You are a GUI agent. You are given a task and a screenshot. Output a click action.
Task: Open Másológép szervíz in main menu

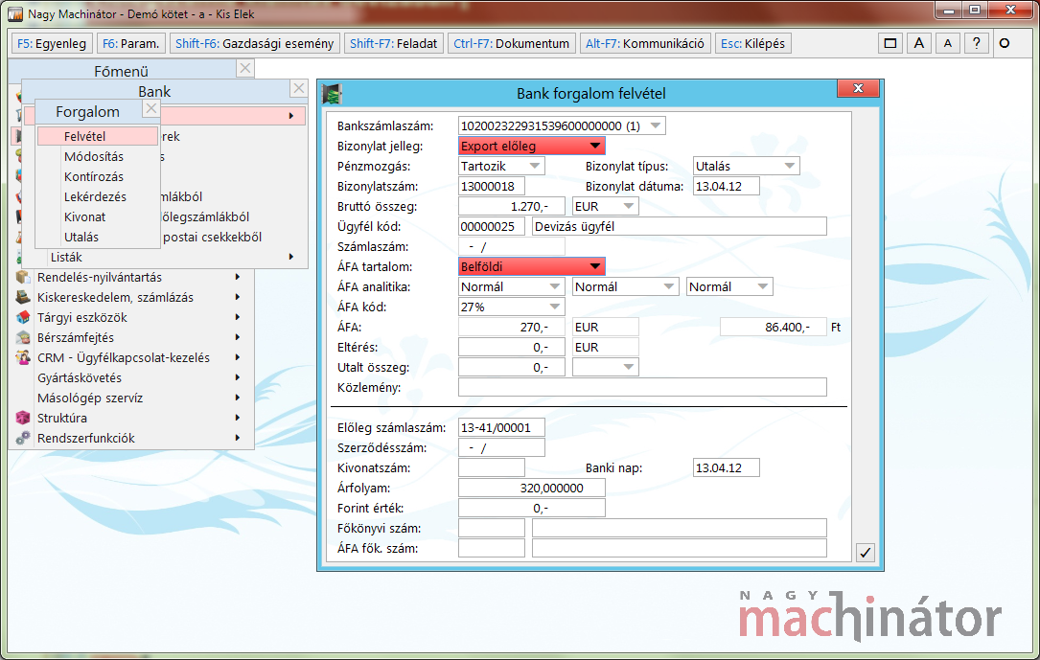(x=131, y=398)
